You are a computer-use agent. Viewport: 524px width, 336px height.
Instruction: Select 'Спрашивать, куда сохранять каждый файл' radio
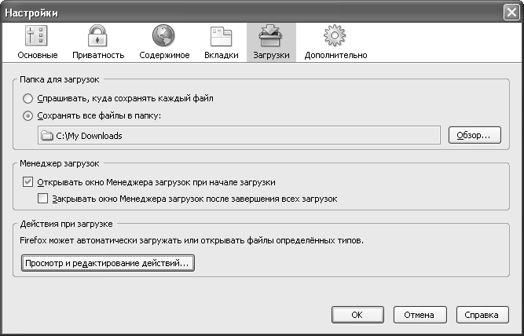click(29, 99)
